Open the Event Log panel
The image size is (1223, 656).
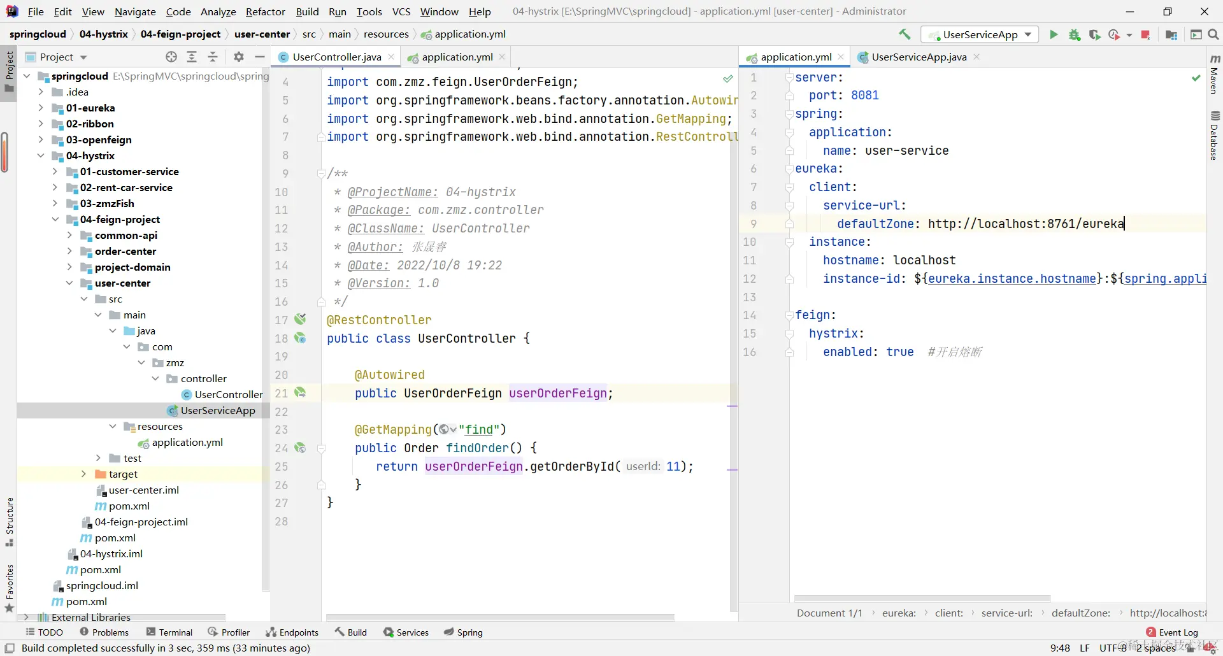pos(1172,632)
